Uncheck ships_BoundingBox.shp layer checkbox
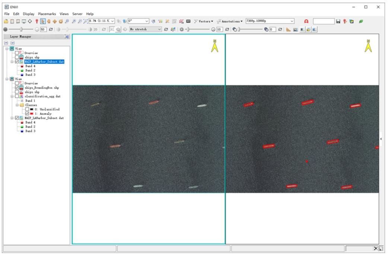The image size is (388, 256). [17, 88]
